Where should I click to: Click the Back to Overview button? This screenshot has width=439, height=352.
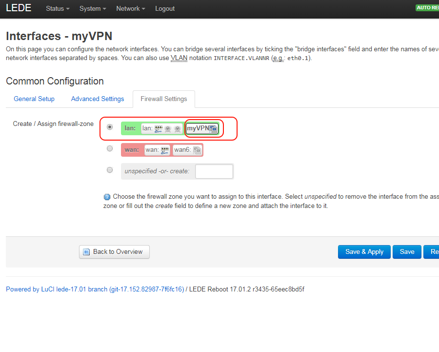point(114,252)
